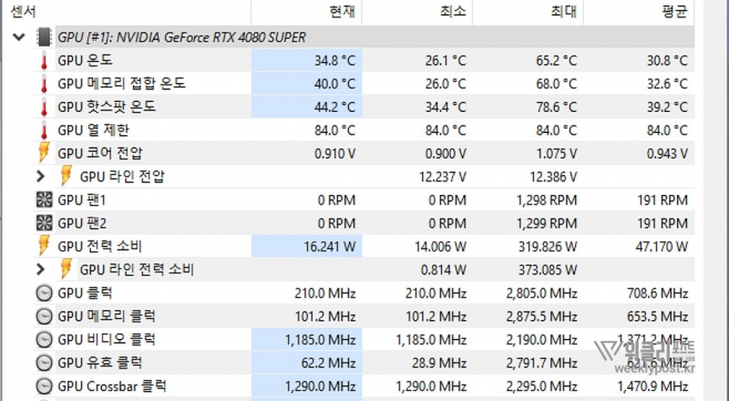The height and width of the screenshot is (401, 729).
Task: Click the clock icon for GPU 유효 클럭
Action: pyautogui.click(x=44, y=363)
